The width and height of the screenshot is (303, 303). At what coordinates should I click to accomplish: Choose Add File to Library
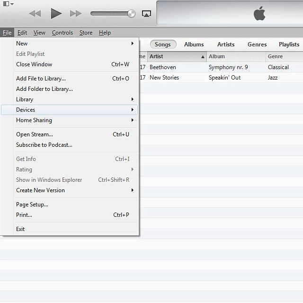(x=41, y=79)
